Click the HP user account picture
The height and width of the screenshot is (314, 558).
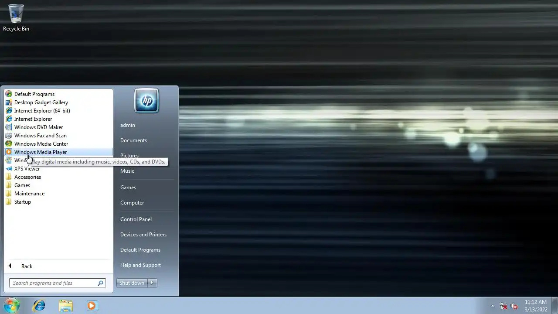146,101
